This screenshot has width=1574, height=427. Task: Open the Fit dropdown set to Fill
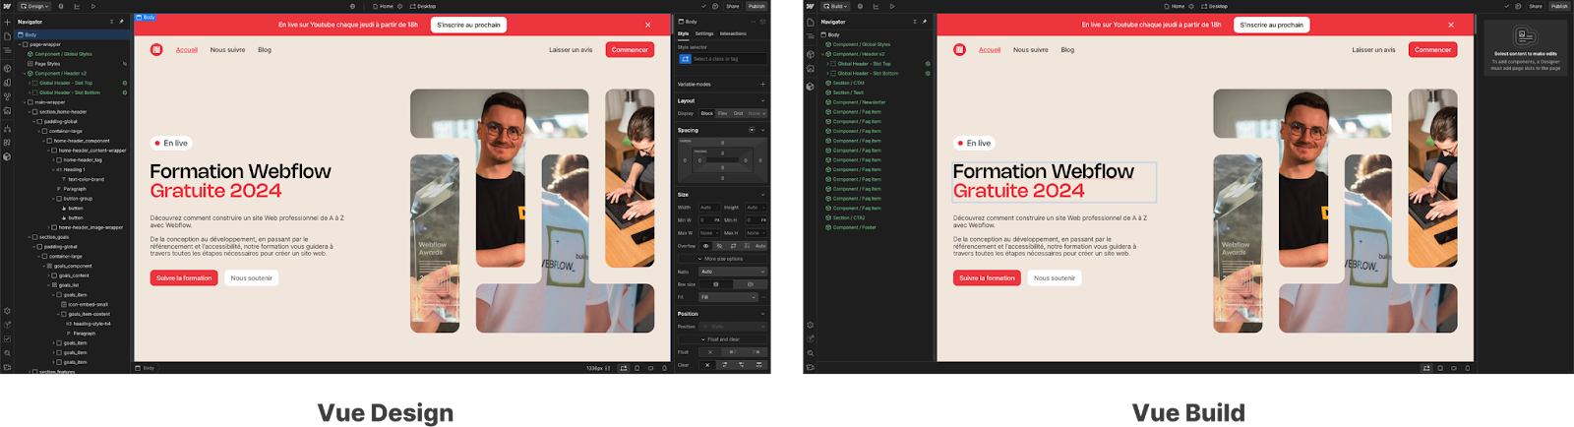point(728,297)
